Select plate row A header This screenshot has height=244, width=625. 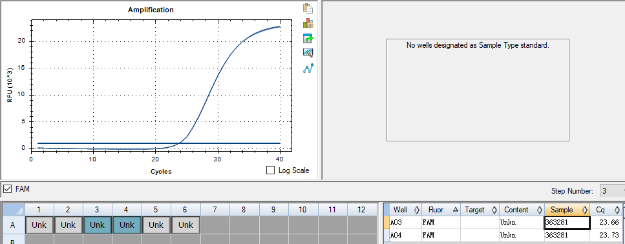coord(13,225)
